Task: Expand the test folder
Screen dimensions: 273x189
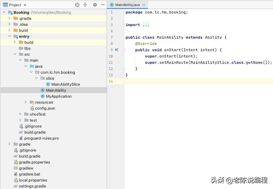Action: click(20, 120)
